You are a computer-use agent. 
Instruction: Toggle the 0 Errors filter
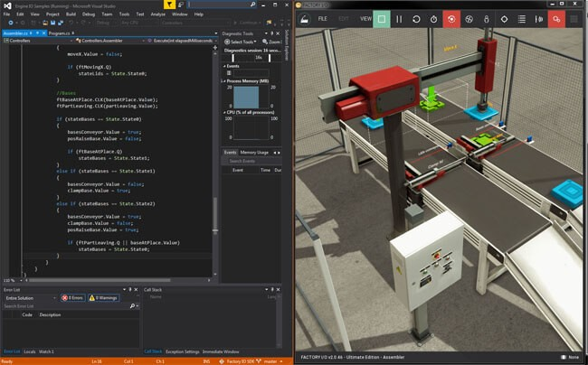[x=74, y=297]
